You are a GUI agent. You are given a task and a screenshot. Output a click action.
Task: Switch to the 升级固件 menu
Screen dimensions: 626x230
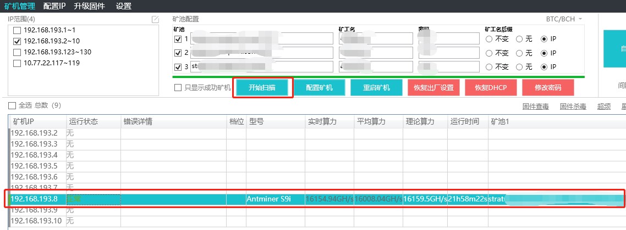coord(90,6)
